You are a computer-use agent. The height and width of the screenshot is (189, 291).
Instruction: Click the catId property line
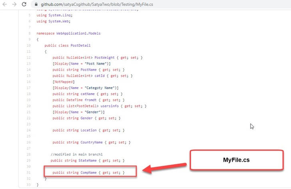(92, 76)
